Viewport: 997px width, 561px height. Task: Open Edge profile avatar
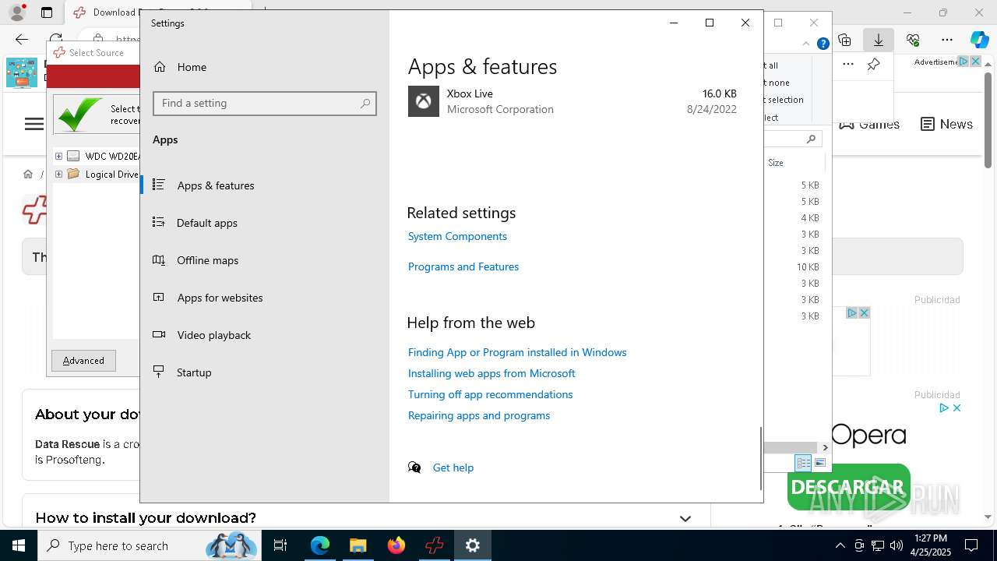coord(16,12)
